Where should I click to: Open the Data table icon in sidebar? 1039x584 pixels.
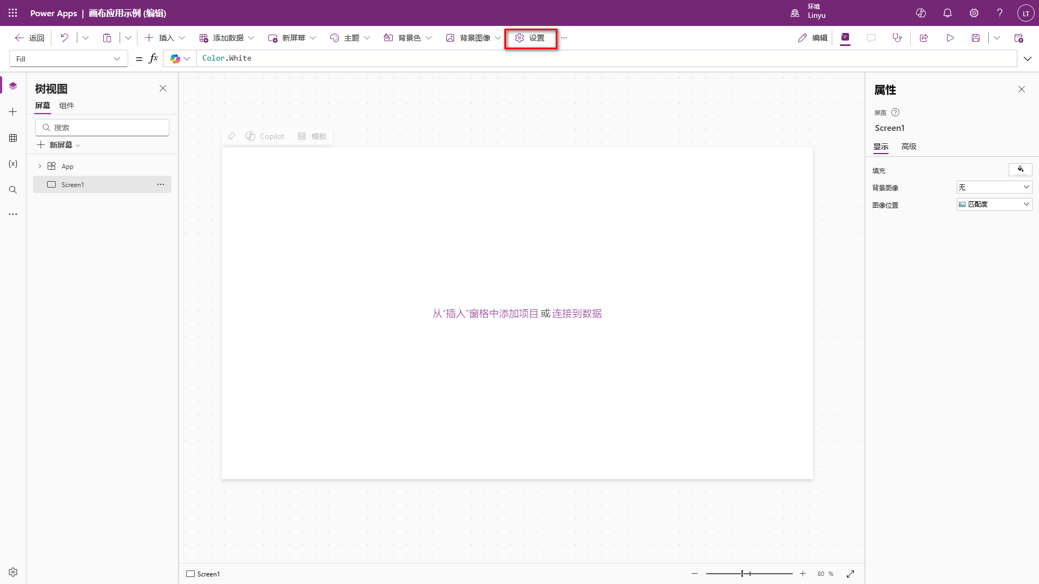click(13, 138)
